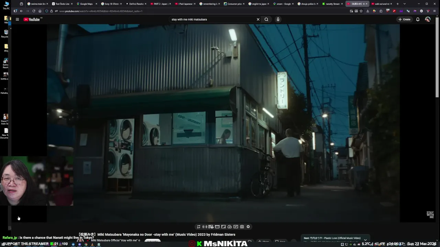
Task: Open the YouTube notifications bell
Action: 418,20
